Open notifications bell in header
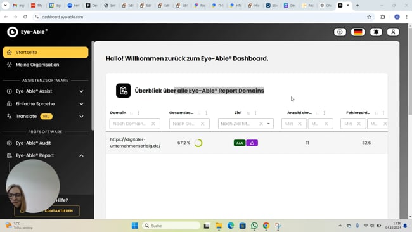This screenshot has height=232, width=412. click(376, 32)
